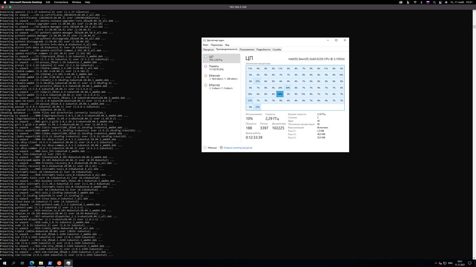Switch to Пользователи tab
The image size is (476, 267).
[247, 49]
